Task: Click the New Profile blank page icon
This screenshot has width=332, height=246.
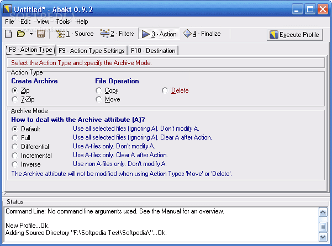Action: point(8,34)
